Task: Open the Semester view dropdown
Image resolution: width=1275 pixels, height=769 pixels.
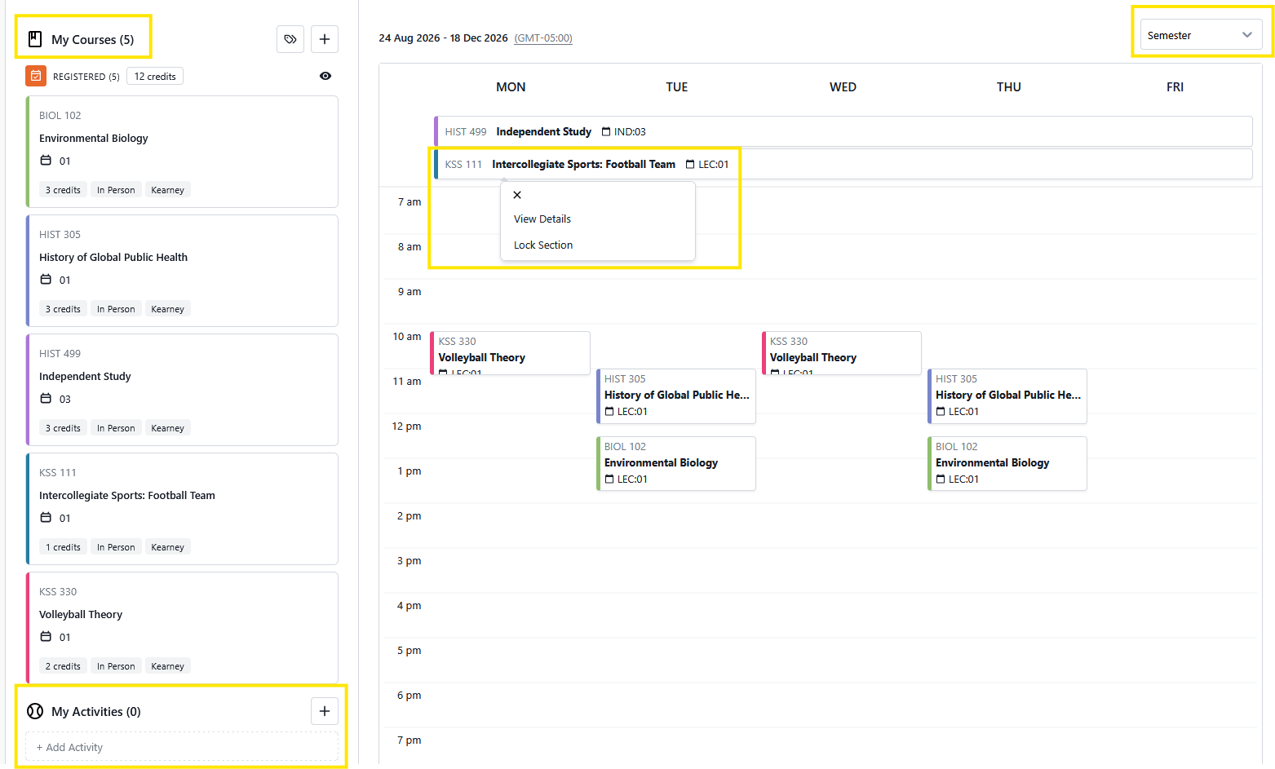Action: pos(1201,35)
